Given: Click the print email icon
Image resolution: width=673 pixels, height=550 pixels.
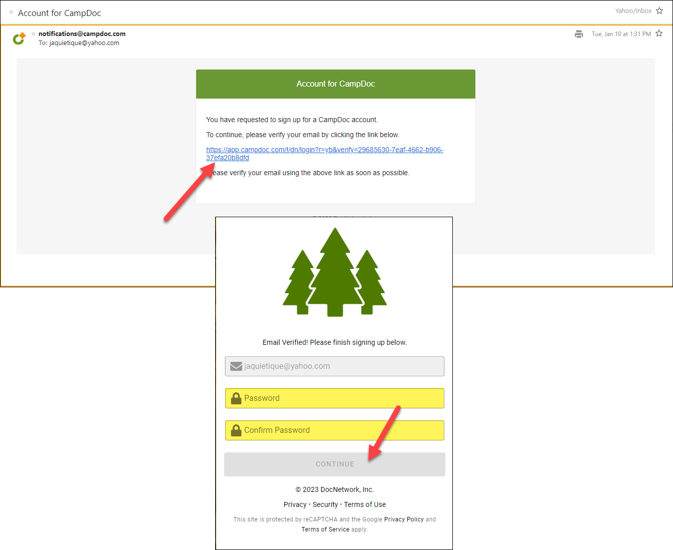Looking at the screenshot, I should pyautogui.click(x=579, y=34).
